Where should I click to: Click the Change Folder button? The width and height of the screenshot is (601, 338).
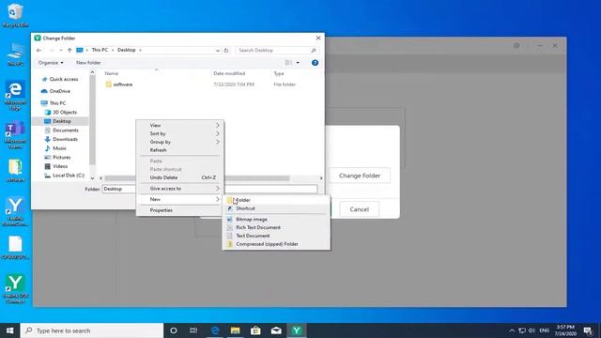coord(360,176)
